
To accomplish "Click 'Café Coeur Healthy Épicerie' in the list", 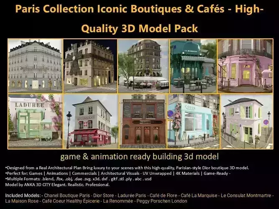I will coord(71,201).
